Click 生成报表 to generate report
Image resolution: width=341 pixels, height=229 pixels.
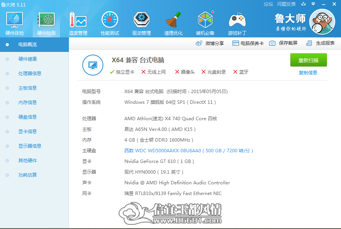pos(320,43)
